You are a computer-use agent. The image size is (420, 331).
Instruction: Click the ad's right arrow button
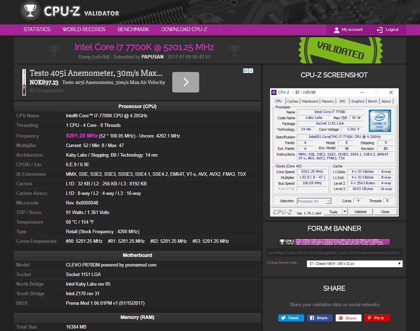click(186, 82)
